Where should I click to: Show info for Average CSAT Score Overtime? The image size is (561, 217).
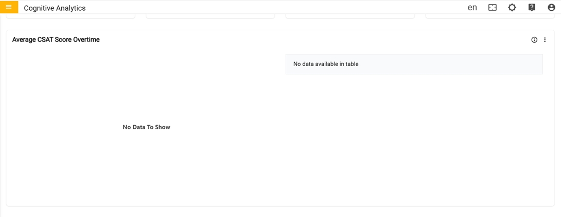(534, 40)
